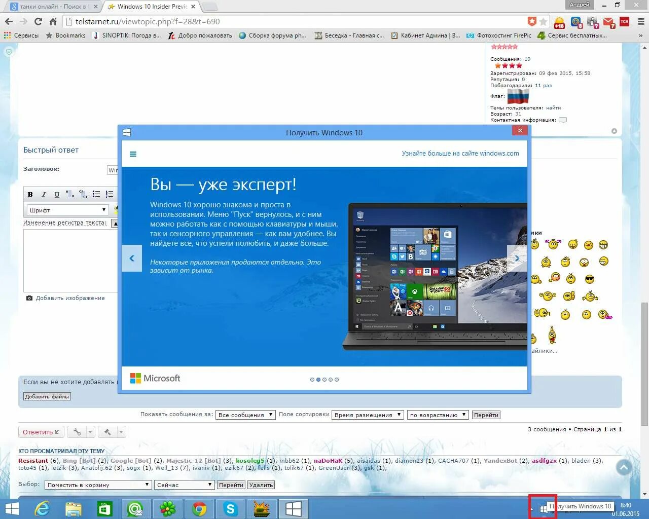Click the quick reply message text area

[70, 261]
